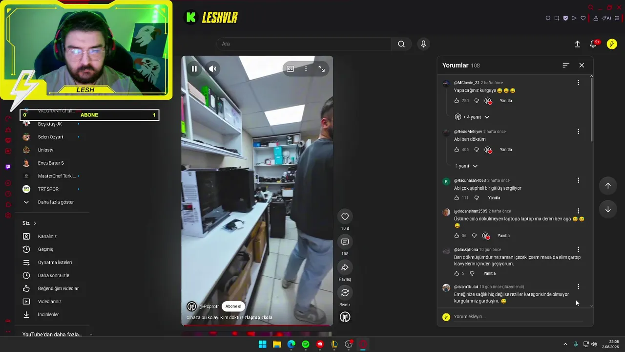Click the #kola hashtag link
This screenshot has height=352, width=625.
pos(267,318)
